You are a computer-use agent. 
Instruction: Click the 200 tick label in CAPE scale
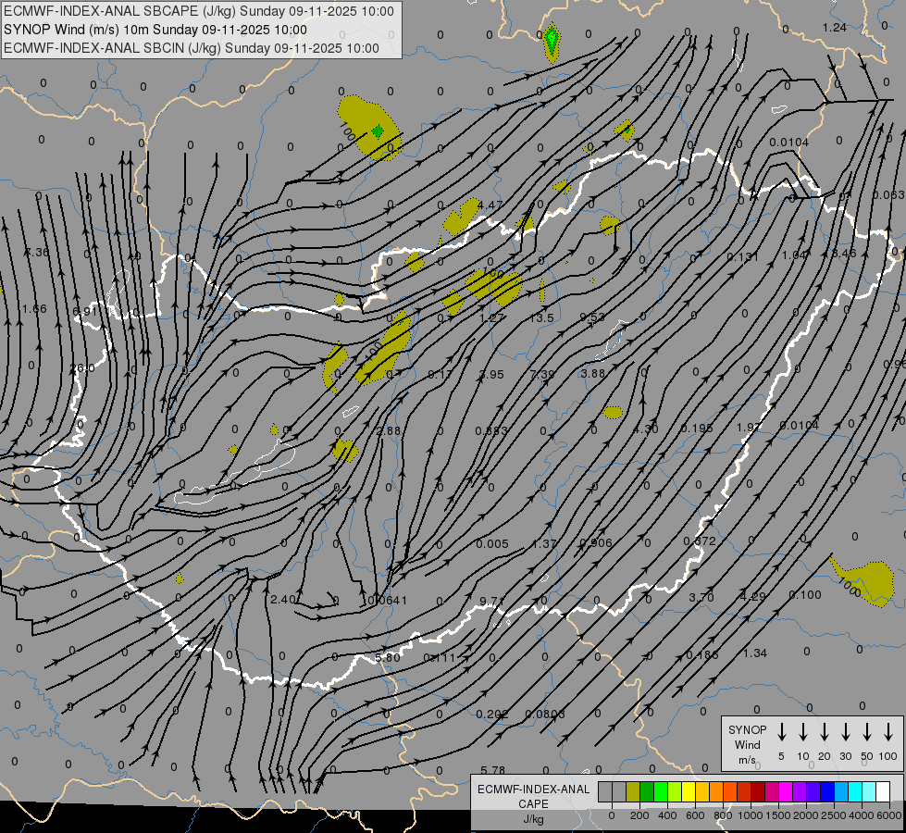click(639, 815)
